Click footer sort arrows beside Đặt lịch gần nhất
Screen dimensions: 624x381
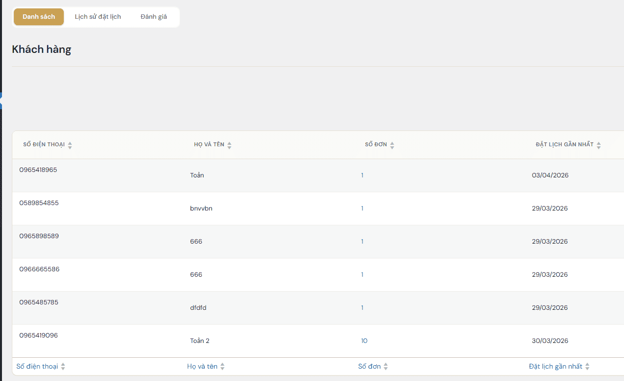click(587, 367)
